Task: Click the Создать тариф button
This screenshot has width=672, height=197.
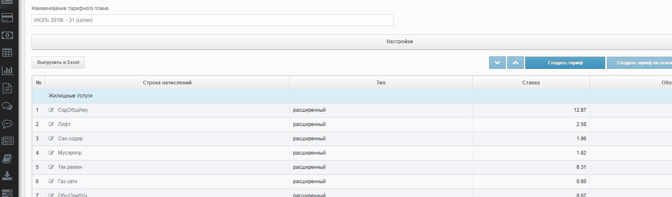Action: coord(565,63)
